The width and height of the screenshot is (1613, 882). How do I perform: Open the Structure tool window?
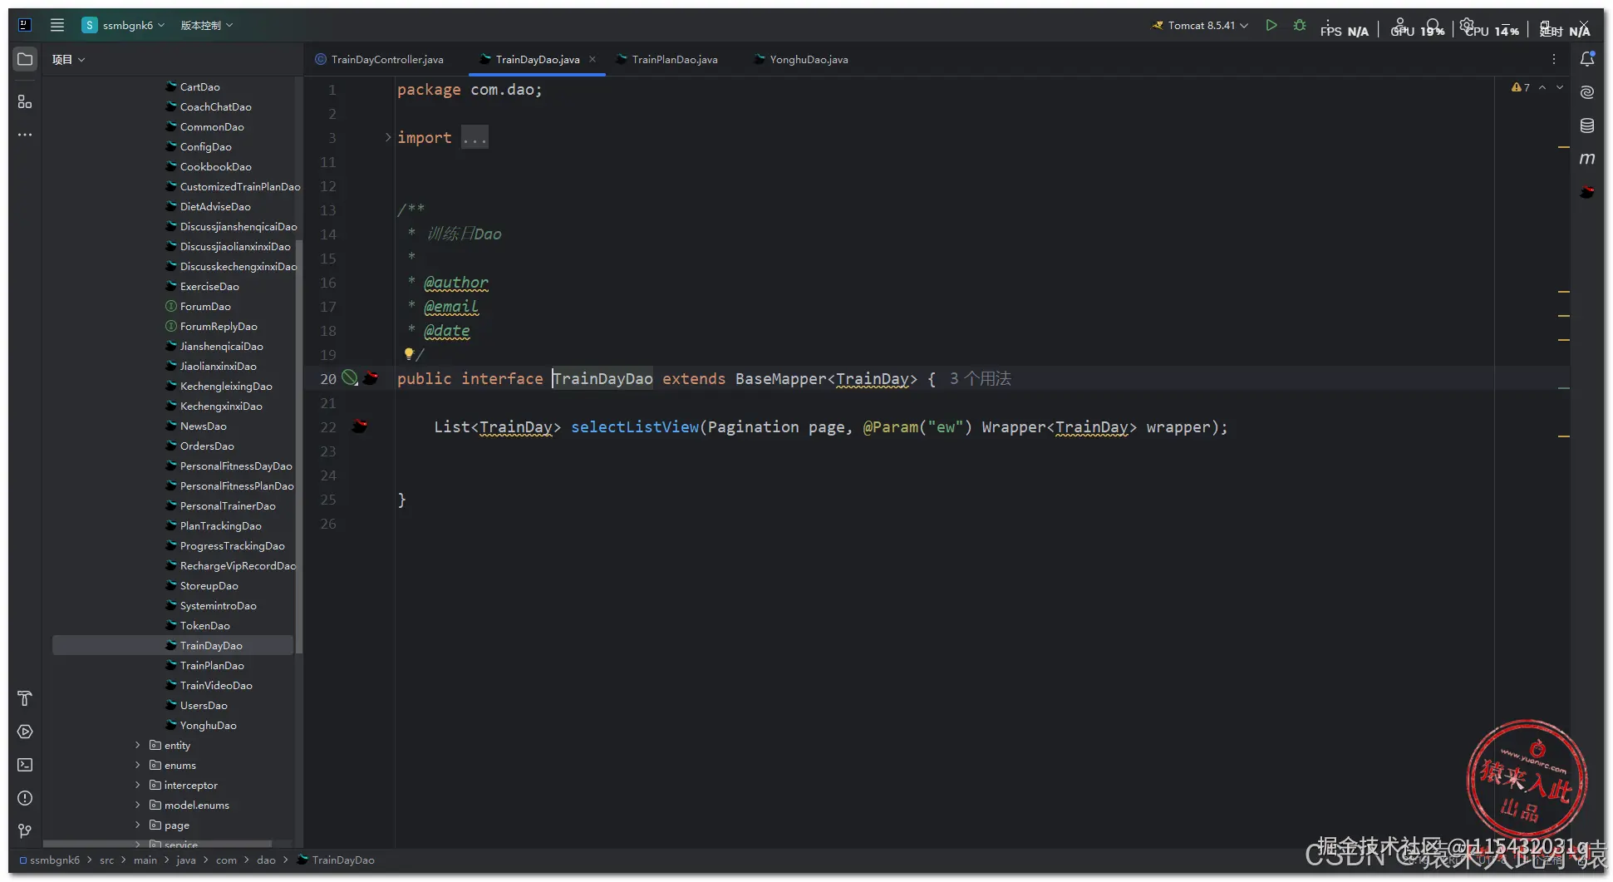click(25, 101)
